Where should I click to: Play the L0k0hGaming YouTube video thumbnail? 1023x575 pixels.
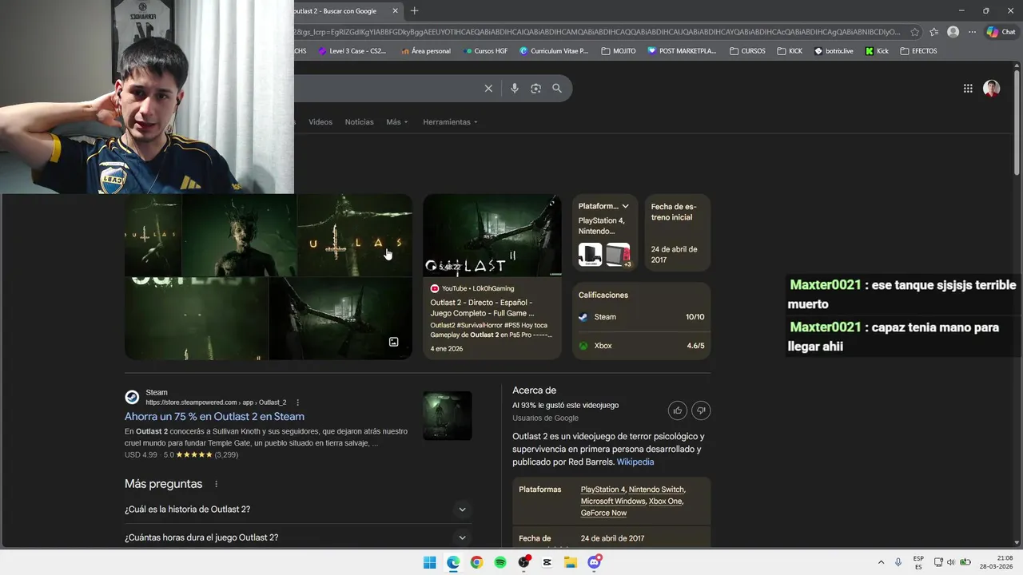tap(492, 236)
